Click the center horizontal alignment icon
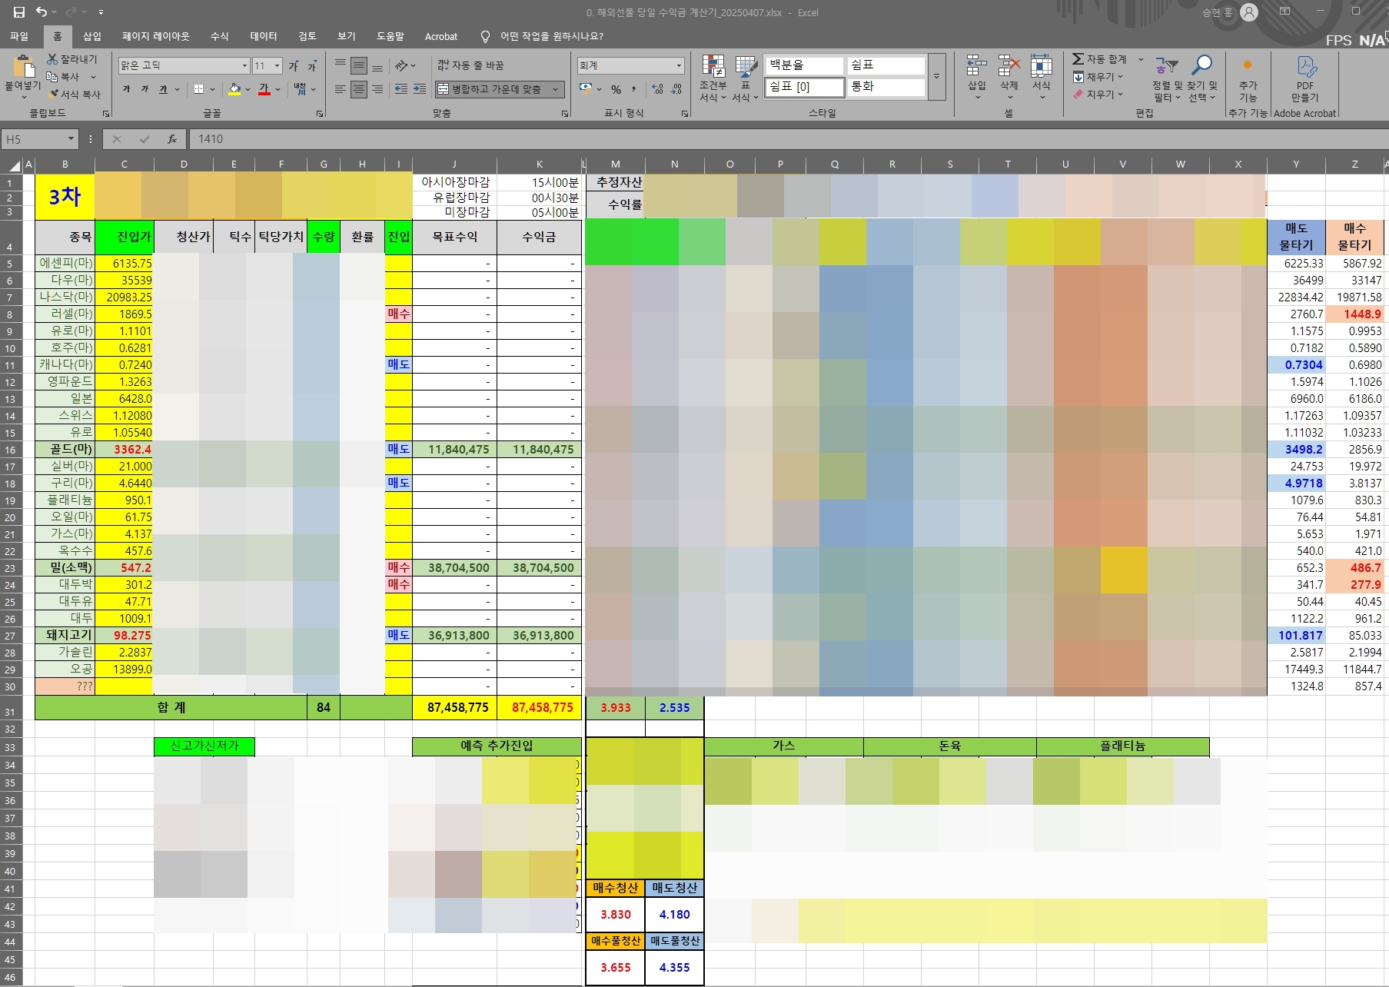Screen dimensions: 1389x987 [x=359, y=89]
